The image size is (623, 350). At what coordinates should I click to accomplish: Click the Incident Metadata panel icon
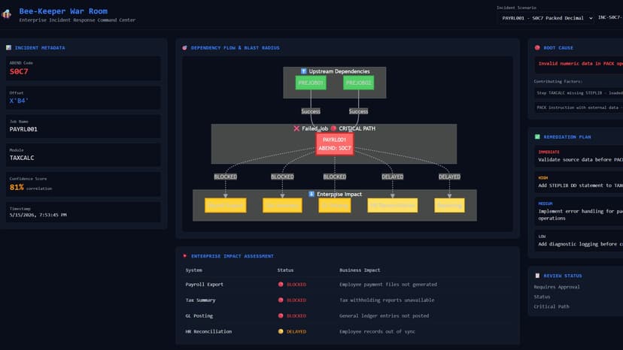pos(9,47)
